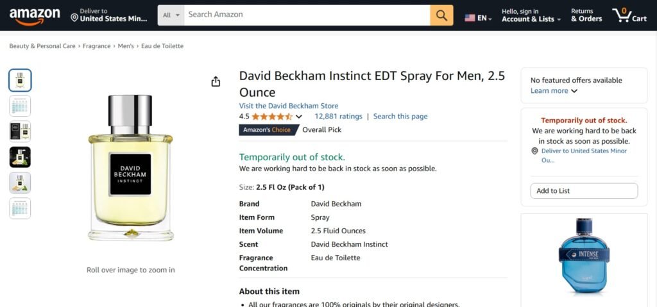
Task: Click the share icon above product image
Action: [x=216, y=81]
